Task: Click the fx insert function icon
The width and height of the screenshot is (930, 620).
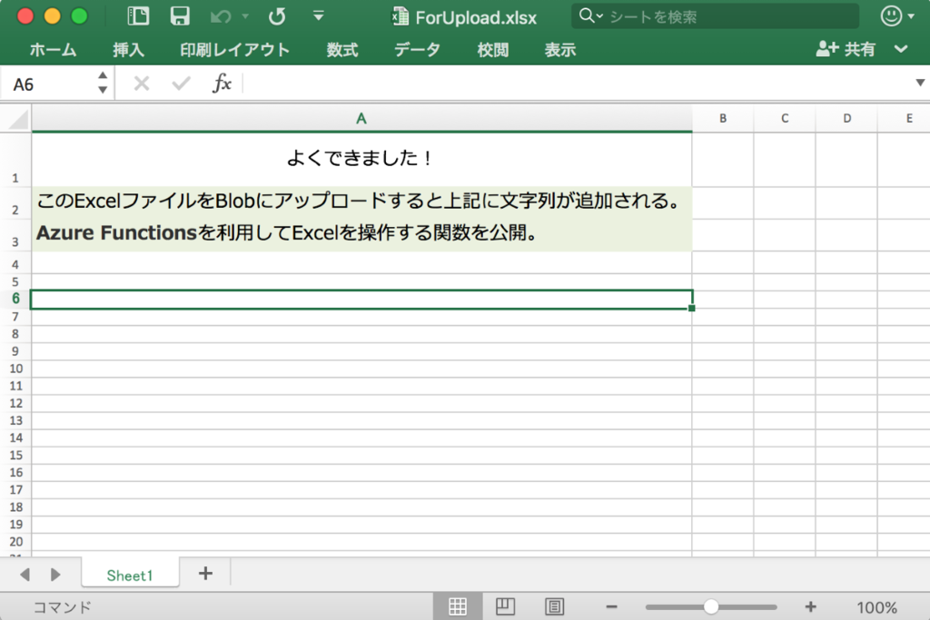Action: tap(222, 83)
